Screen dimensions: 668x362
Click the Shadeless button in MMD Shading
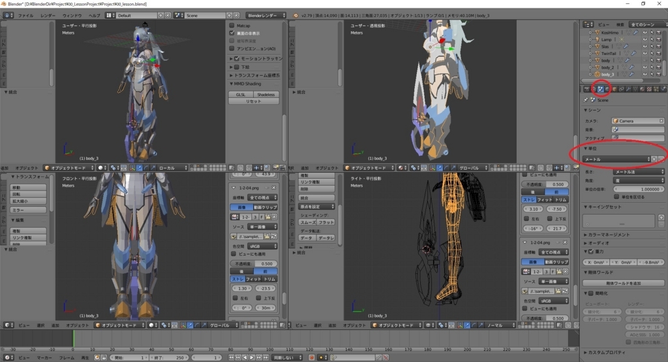point(266,95)
